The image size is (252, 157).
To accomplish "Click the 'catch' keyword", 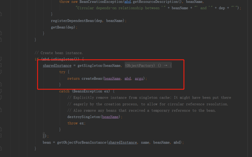I will coord(64,91).
